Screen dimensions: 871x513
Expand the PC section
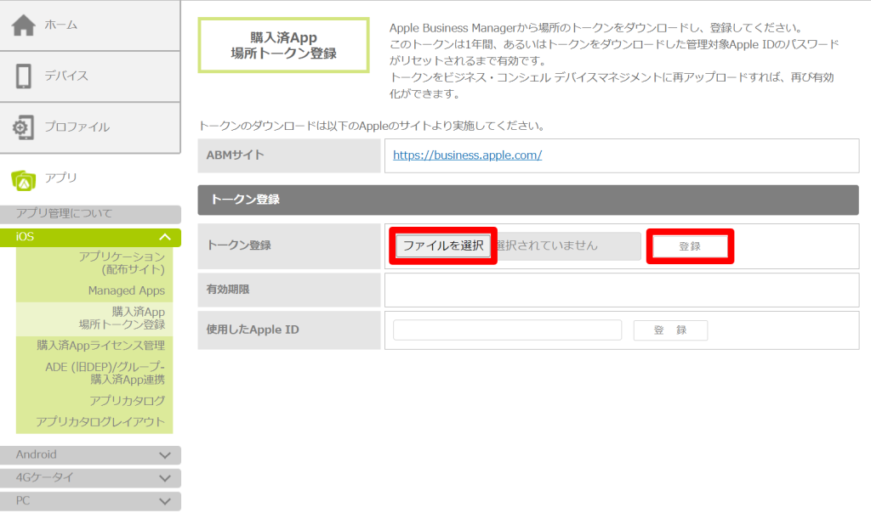[x=165, y=501]
